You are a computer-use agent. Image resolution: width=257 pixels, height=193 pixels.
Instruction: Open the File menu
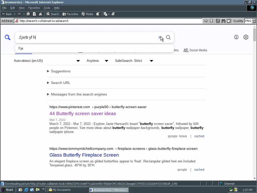coord(4,8)
